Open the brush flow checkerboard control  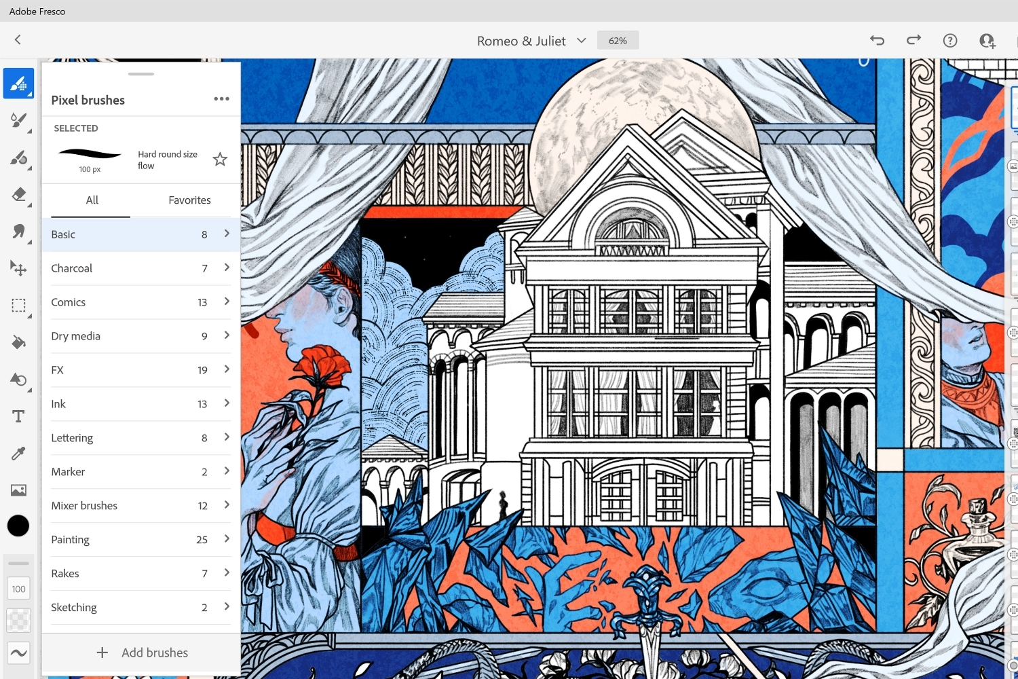18,621
